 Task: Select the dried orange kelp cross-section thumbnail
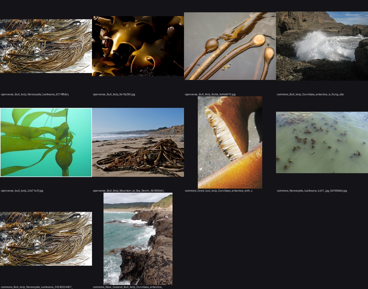(230, 142)
